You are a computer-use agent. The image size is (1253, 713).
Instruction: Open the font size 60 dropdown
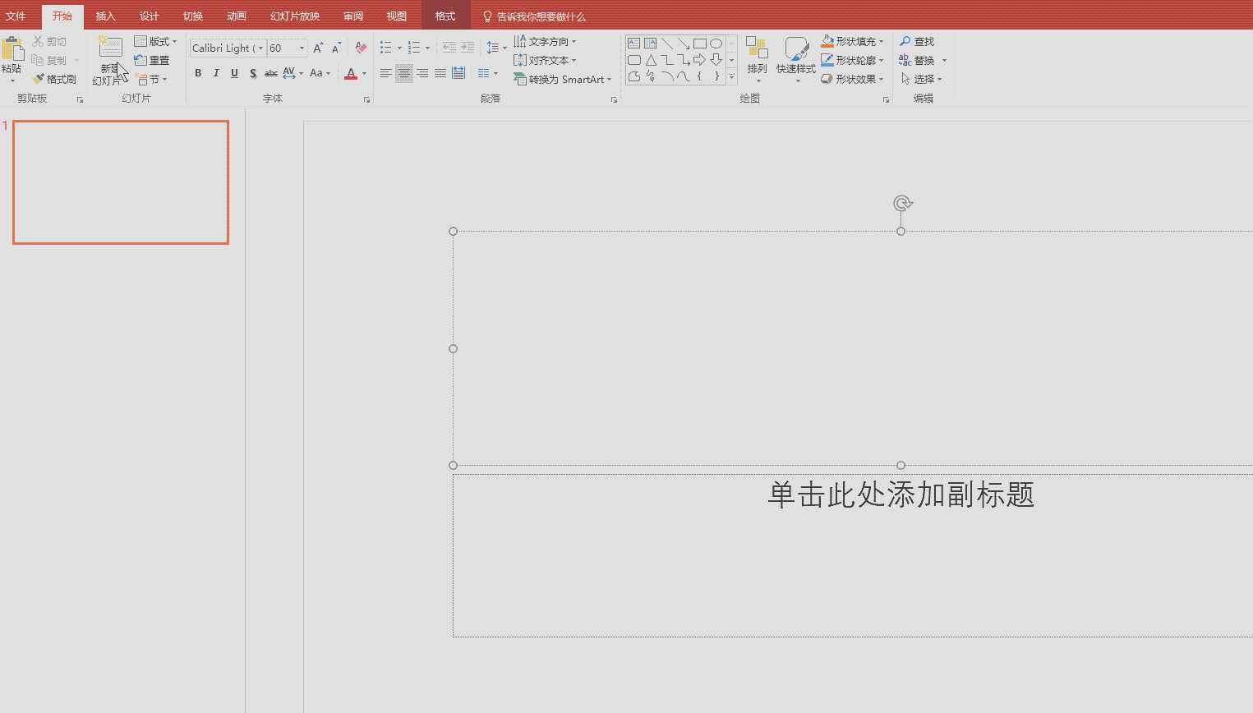pyautogui.click(x=302, y=48)
